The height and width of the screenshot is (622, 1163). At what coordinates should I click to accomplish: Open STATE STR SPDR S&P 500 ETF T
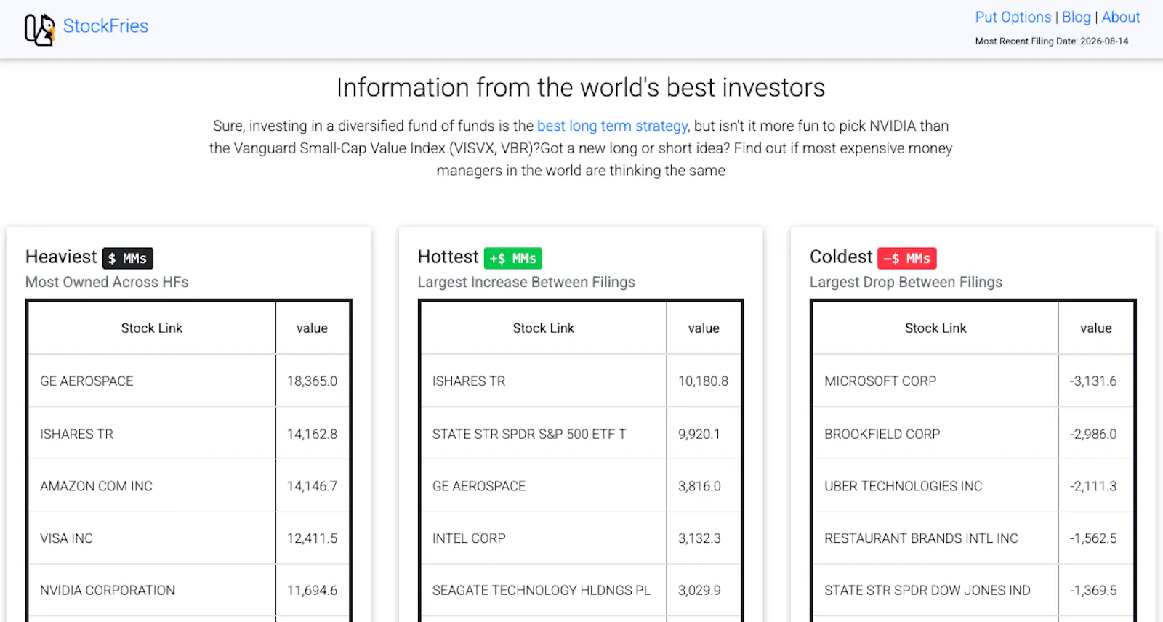coord(529,434)
